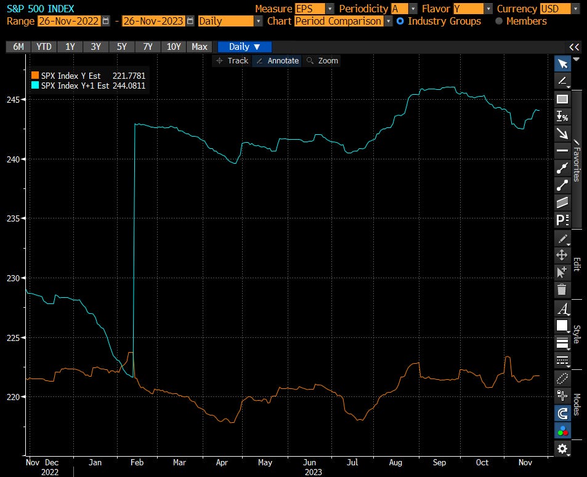Select the extended trend line tool
This screenshot has width=587, height=477.
(562, 168)
